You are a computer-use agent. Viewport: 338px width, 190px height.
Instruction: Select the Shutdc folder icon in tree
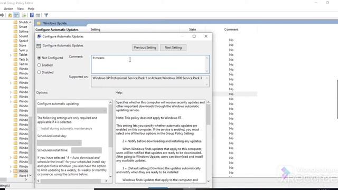click(15, 22)
